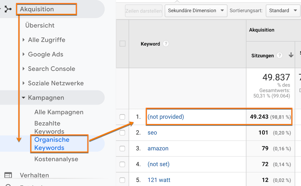Check the checkbox for the amazon row
301x186 pixels.
pos(122,148)
